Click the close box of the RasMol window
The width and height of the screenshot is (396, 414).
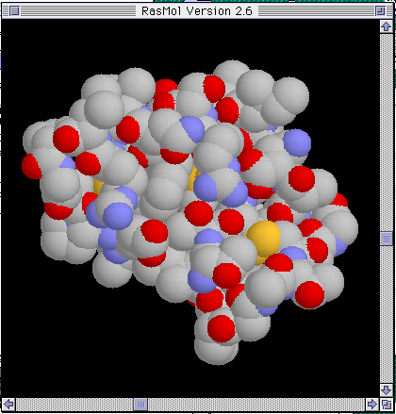(x=14, y=11)
